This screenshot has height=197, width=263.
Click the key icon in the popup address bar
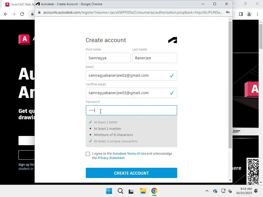pos(228,12)
